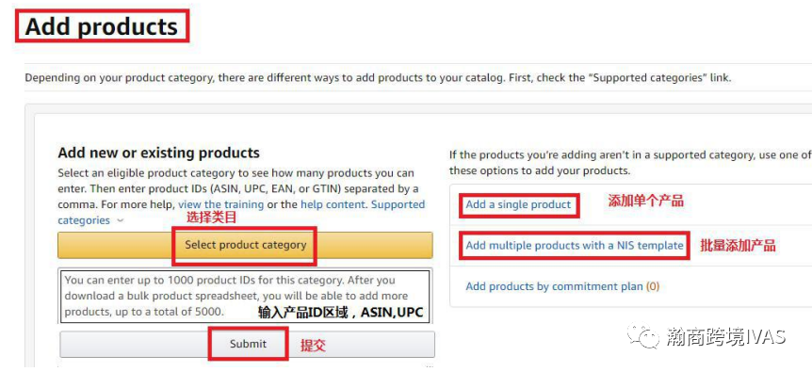Click the red 提交 annotation beside Submit
Viewport: 812px width, 372px height.
point(314,345)
